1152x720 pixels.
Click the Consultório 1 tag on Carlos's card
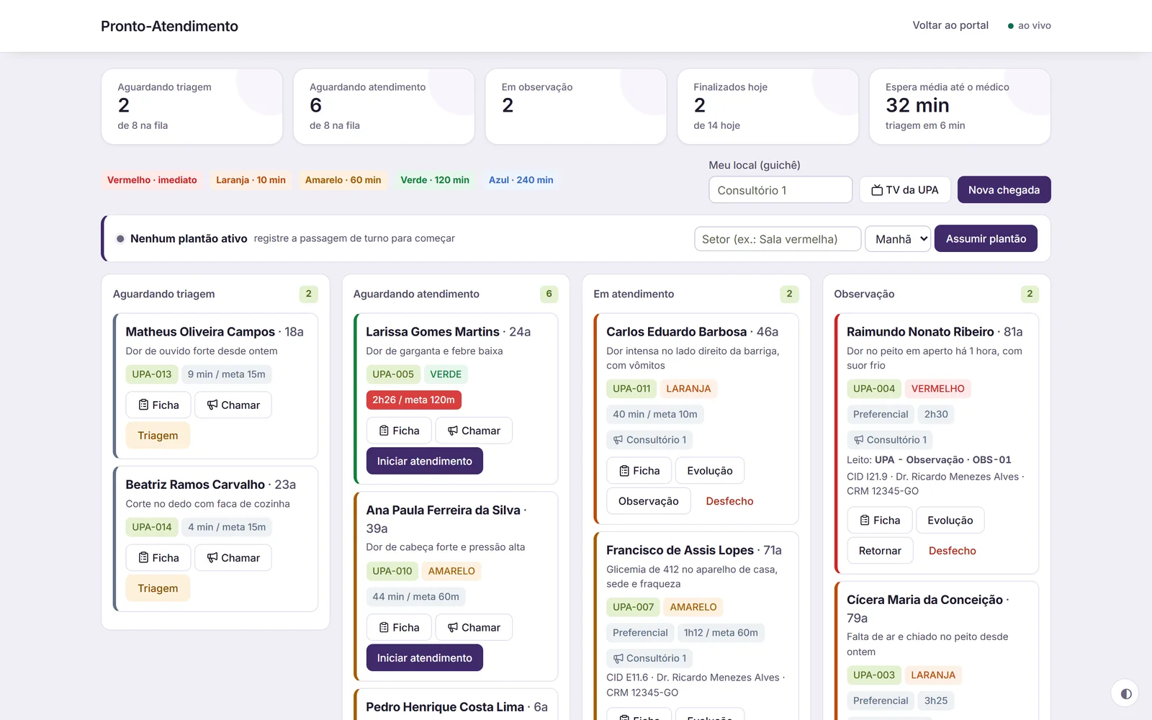click(649, 440)
